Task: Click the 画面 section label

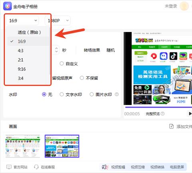Action: (x=13, y=127)
